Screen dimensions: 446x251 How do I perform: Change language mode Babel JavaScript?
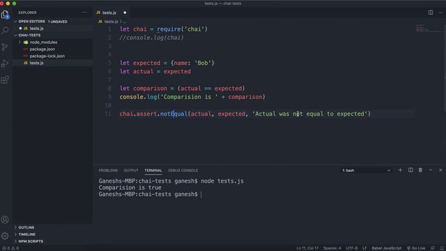[x=387, y=248]
